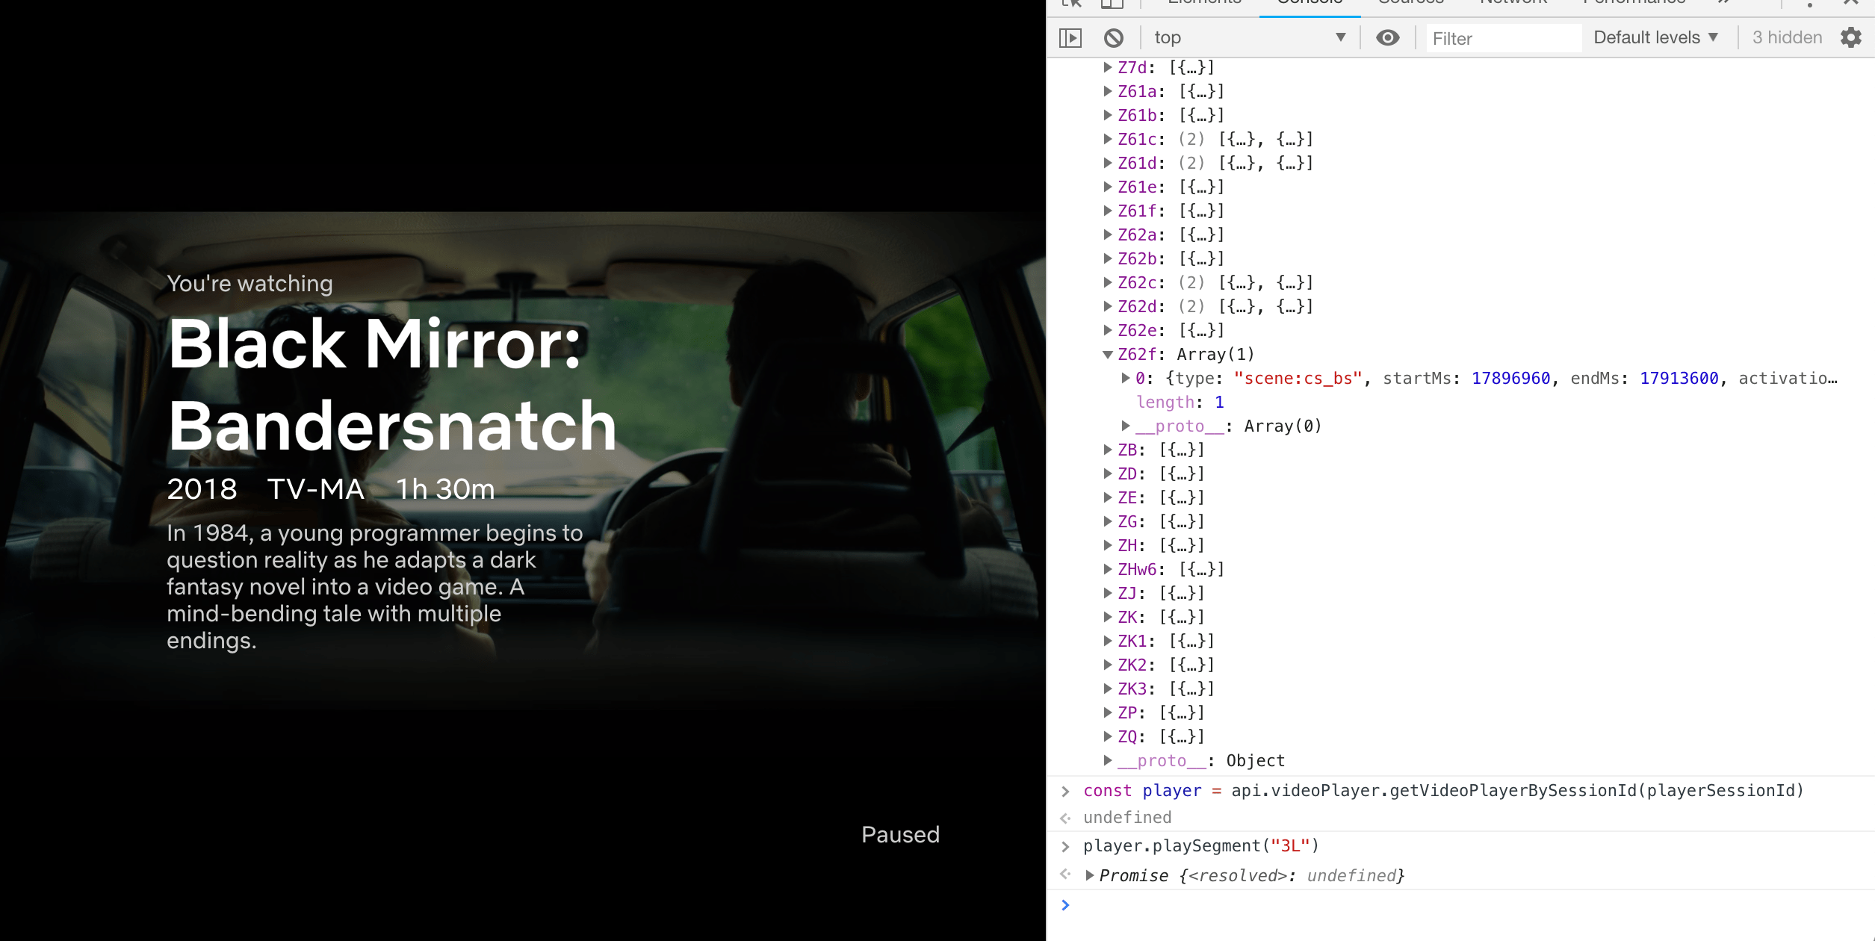This screenshot has height=941, width=1875.
Task: Expand the __proto__ Object entry
Action: 1108,760
